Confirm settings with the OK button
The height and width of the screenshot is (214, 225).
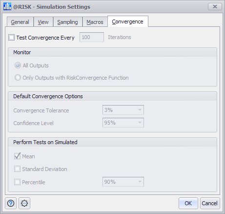click(188, 203)
